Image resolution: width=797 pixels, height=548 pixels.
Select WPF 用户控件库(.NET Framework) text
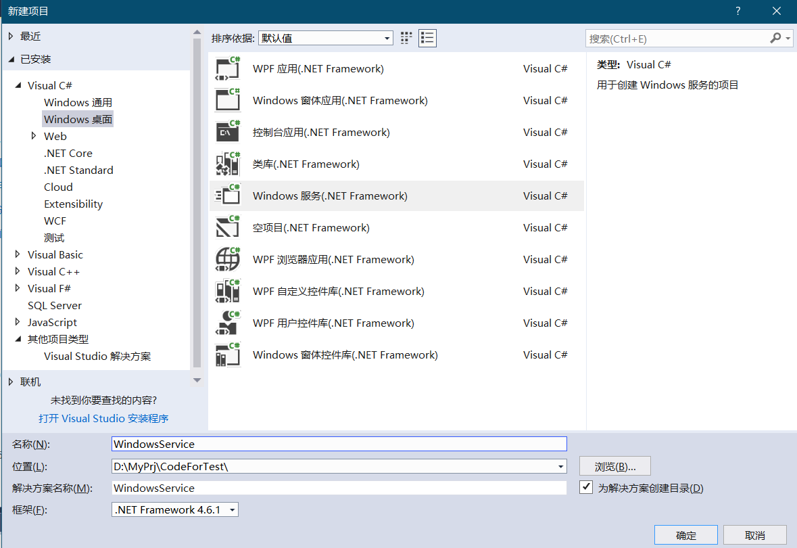[333, 323]
